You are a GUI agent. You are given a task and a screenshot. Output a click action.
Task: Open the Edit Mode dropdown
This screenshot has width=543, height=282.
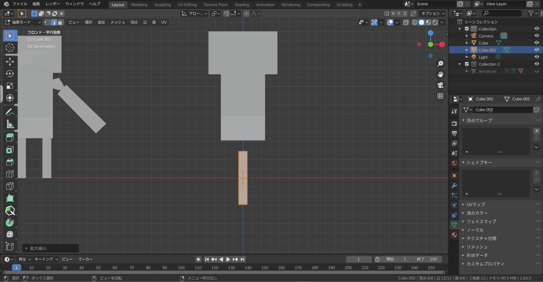[x=23, y=22]
